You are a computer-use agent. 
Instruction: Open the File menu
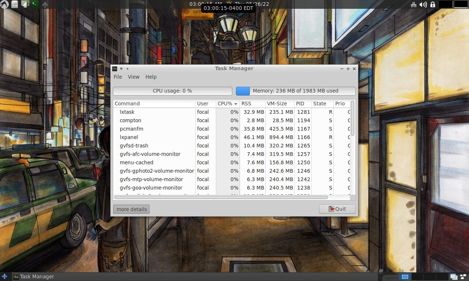[x=118, y=77]
